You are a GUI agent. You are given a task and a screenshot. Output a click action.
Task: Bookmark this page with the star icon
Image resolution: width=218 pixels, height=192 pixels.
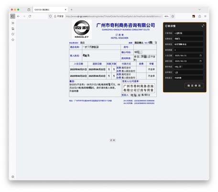tap(173, 16)
